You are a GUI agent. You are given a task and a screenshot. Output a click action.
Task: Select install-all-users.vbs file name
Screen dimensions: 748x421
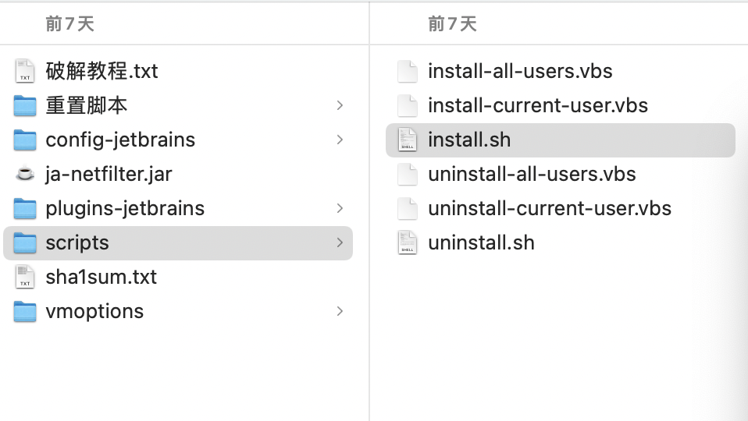pyautogui.click(x=520, y=71)
